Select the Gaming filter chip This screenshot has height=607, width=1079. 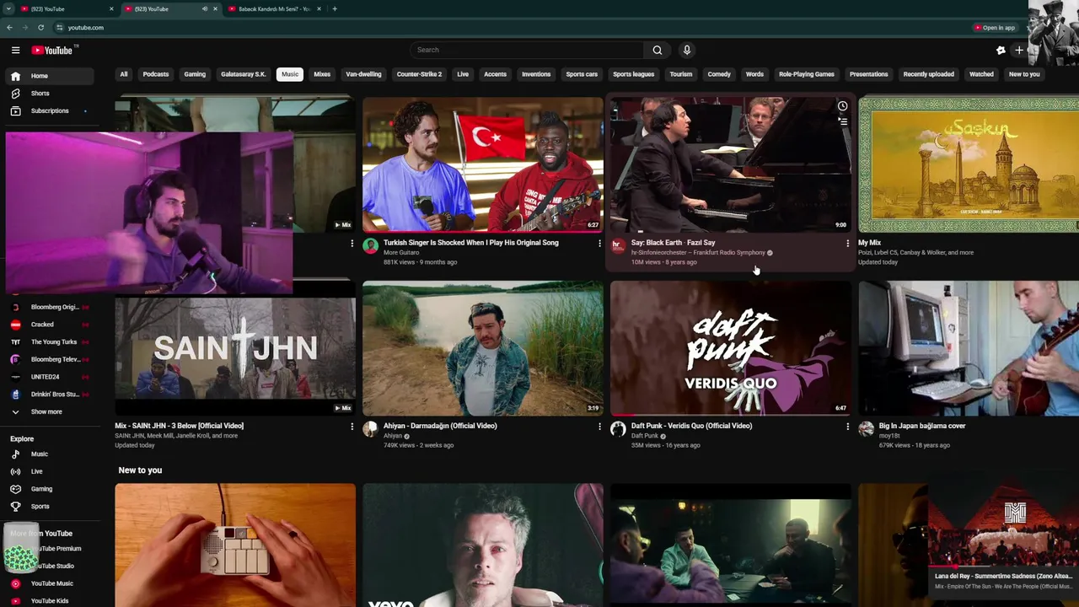coord(195,74)
